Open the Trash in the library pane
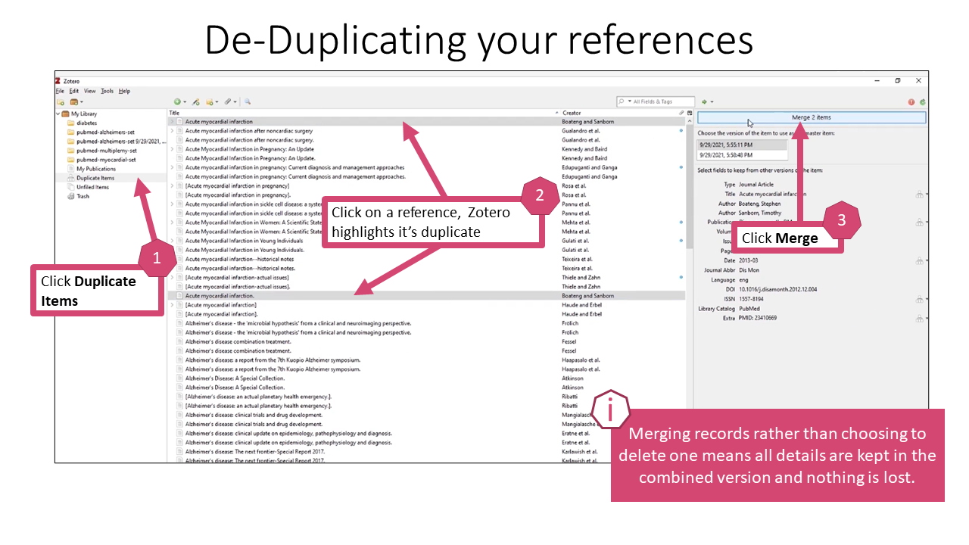The width and height of the screenshot is (969, 545). tap(83, 196)
